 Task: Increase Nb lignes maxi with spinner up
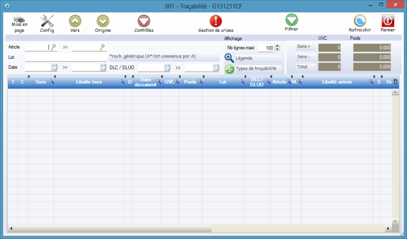point(277,46)
